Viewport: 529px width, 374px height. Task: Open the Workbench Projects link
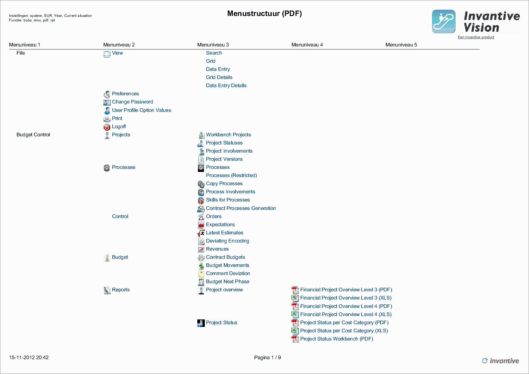point(228,135)
